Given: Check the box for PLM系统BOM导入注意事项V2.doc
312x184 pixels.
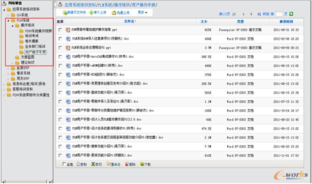Looking at the screenshot, I should (x=60, y=39).
